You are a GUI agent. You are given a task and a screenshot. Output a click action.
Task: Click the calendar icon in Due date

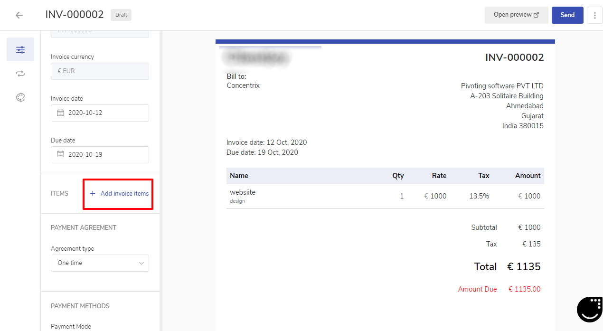tap(60, 154)
